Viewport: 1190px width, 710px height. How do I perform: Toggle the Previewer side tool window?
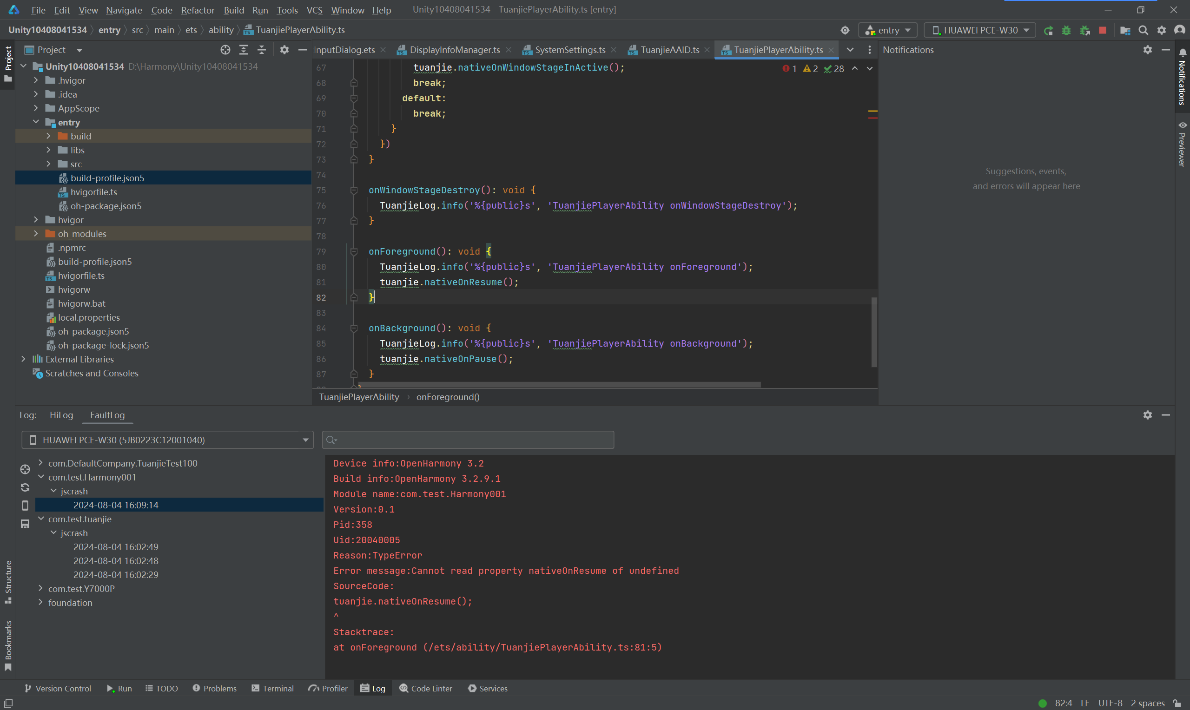pyautogui.click(x=1183, y=144)
